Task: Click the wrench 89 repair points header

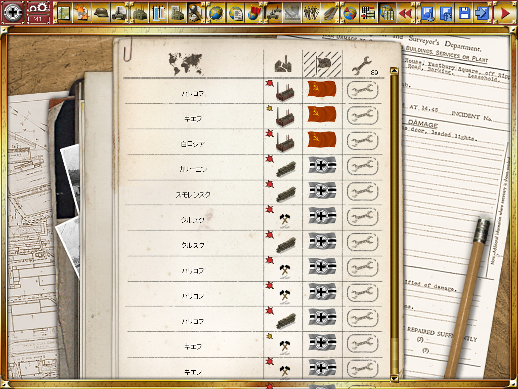Action: click(365, 66)
